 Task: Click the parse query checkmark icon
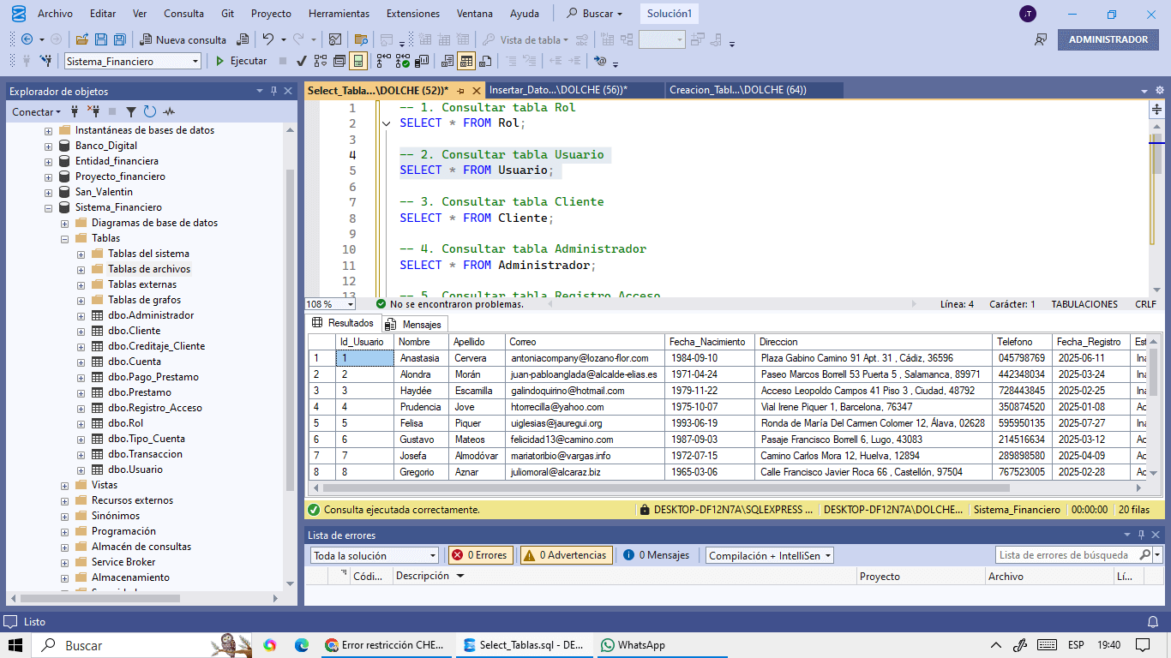(302, 61)
